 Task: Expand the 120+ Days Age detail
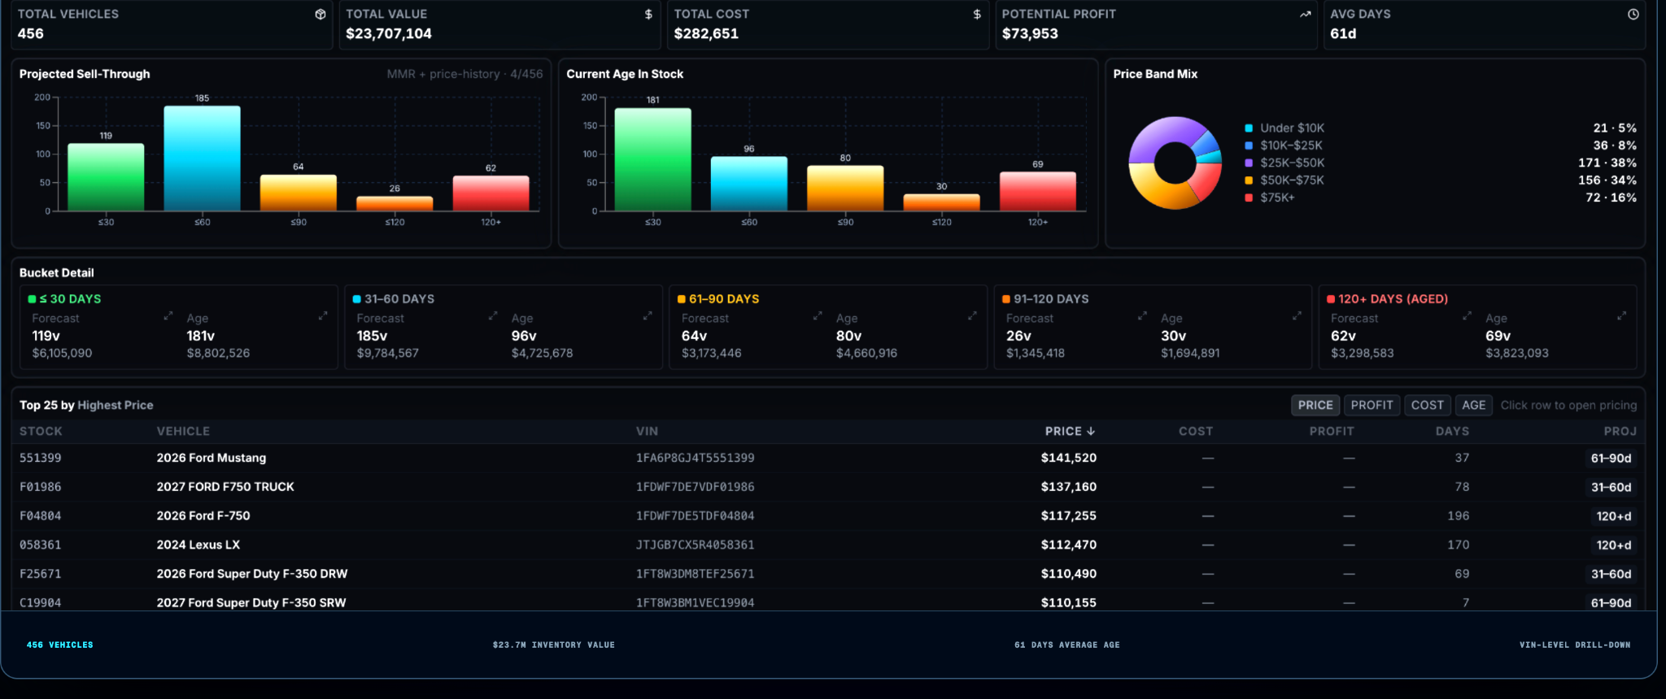click(x=1621, y=315)
